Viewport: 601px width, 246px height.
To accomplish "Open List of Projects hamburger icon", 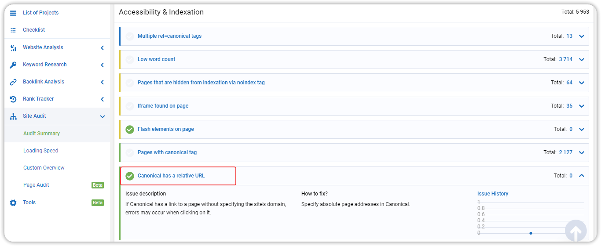I will 13,13.
